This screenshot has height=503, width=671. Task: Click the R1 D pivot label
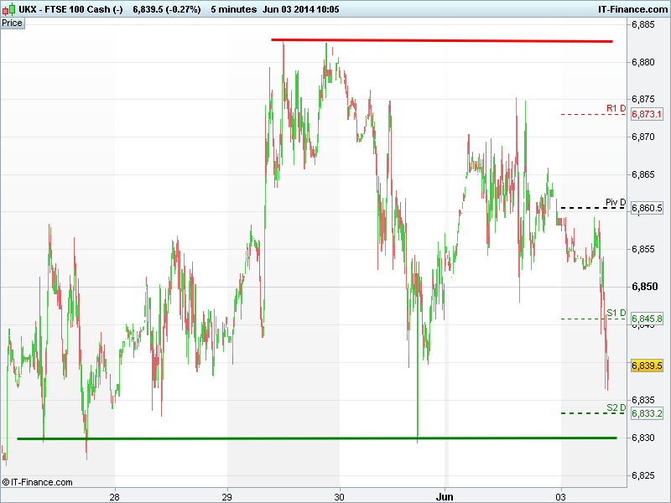616,108
